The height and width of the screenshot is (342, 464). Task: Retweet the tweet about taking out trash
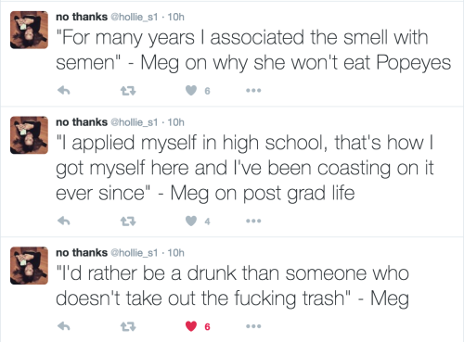[128, 326]
